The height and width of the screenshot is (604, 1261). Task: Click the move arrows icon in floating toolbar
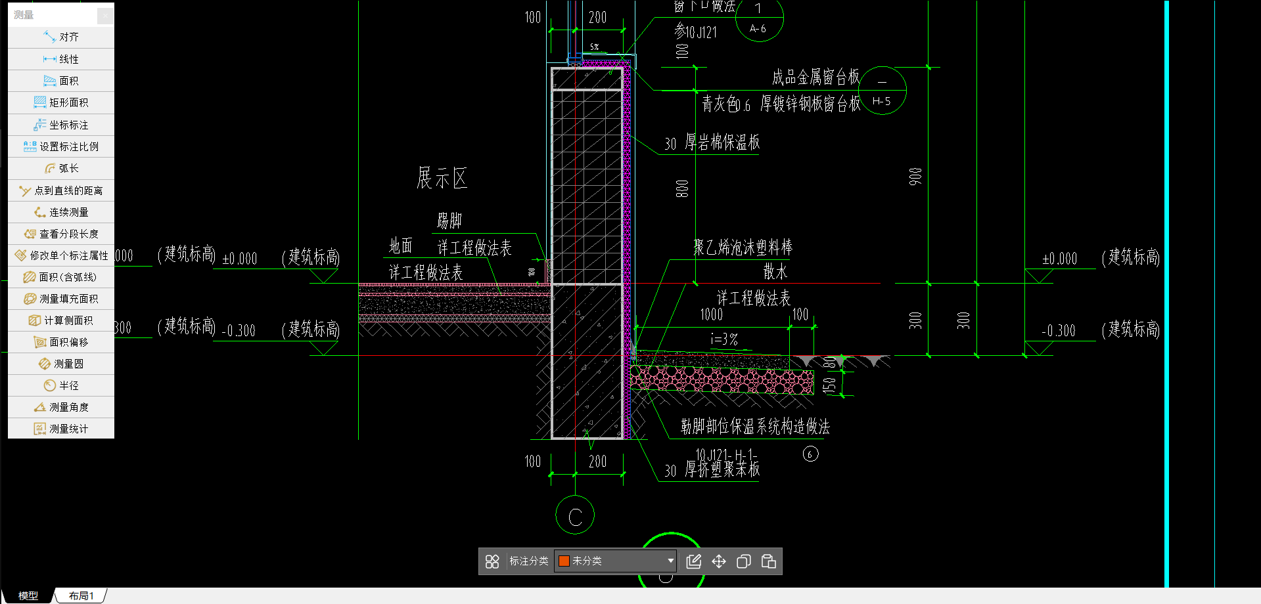tap(719, 561)
